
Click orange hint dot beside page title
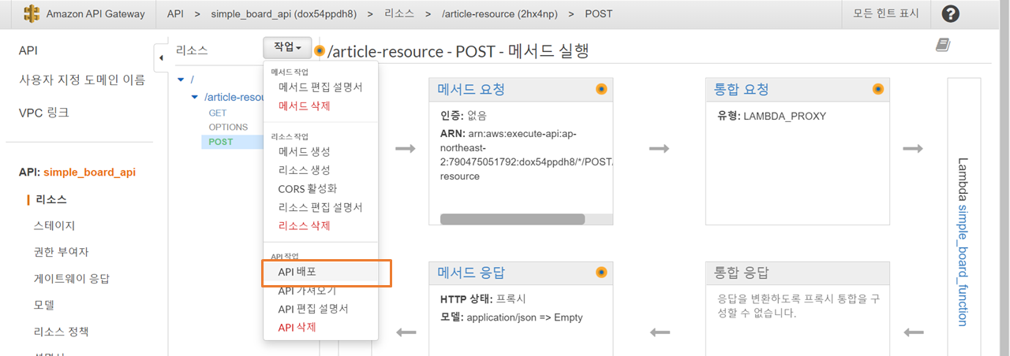tap(320, 51)
